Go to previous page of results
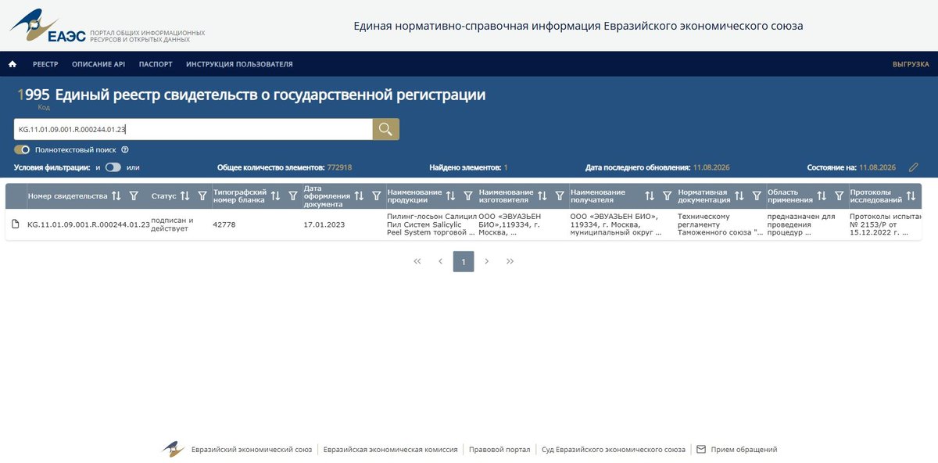938x463 pixels. pos(440,261)
